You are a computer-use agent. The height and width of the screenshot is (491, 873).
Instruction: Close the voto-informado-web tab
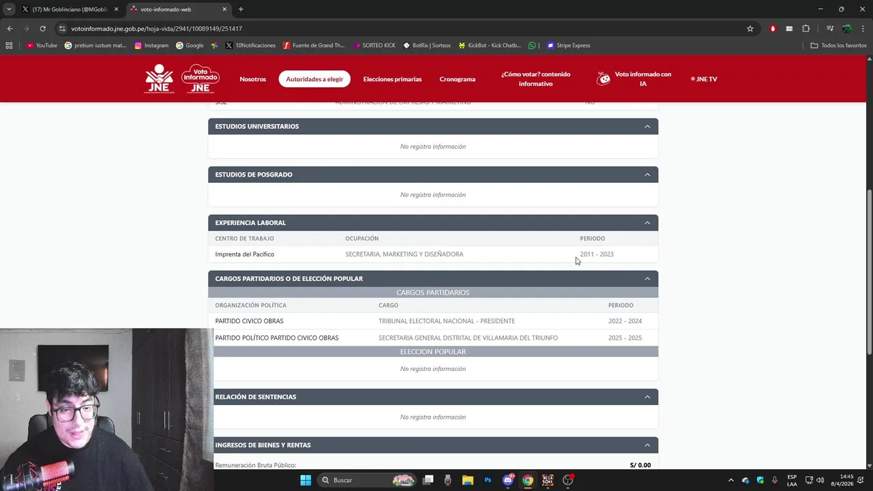coord(224,10)
